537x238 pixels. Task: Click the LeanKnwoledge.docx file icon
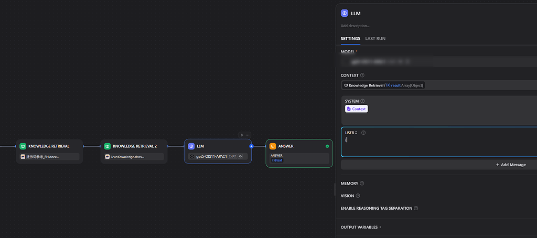(107, 157)
